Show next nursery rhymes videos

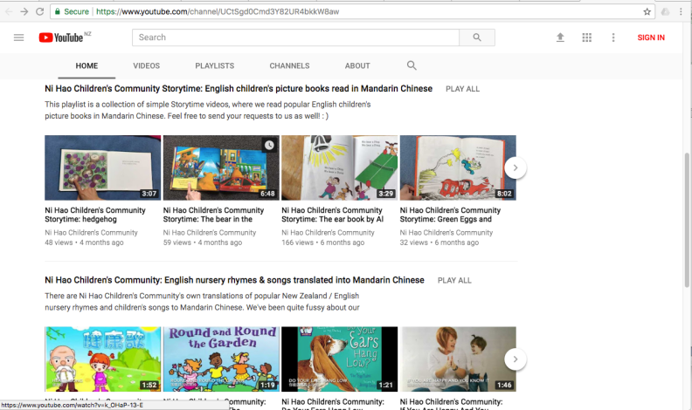515,359
